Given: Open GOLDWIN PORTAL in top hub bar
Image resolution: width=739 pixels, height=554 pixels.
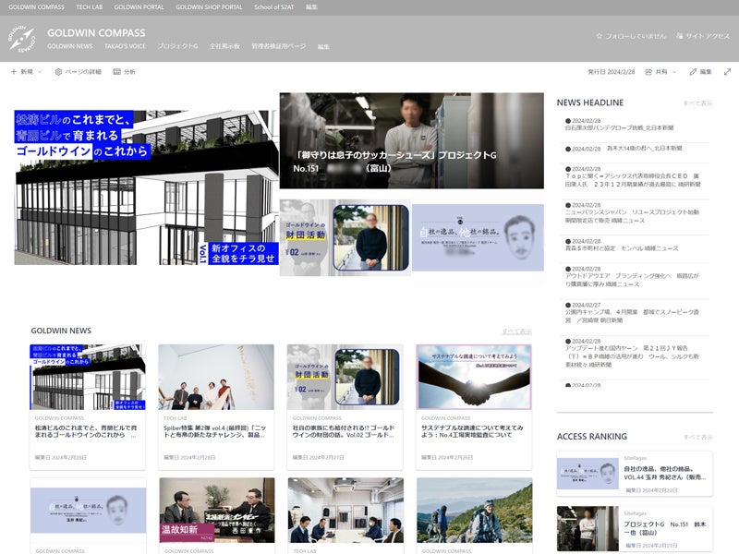Looking at the screenshot, I should (x=139, y=7).
